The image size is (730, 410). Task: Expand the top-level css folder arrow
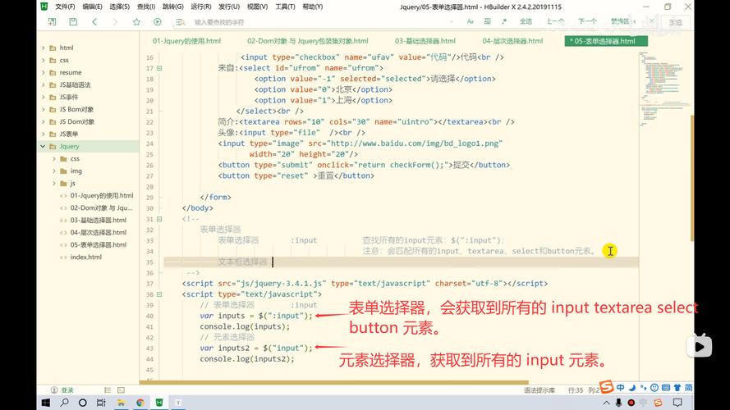44,60
